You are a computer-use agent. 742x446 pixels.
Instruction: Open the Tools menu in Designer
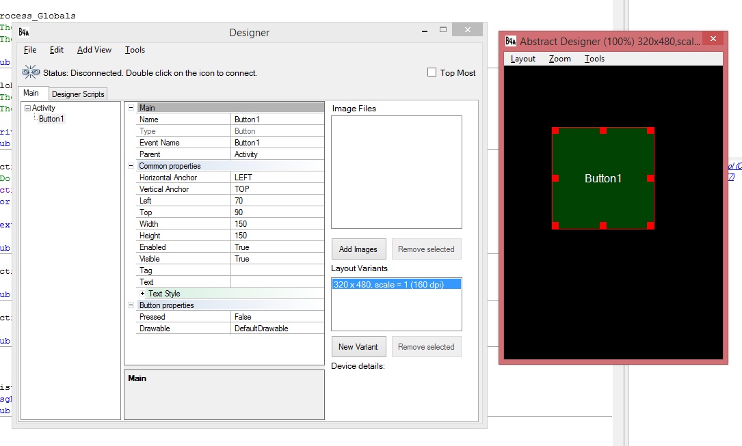(x=135, y=50)
